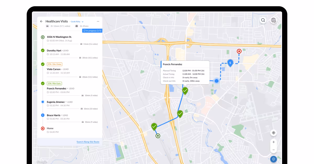The height and width of the screenshot is (164, 314).
Task: Click the green start circle beside 1026 N Washington St.
Action: (x=43, y=37)
